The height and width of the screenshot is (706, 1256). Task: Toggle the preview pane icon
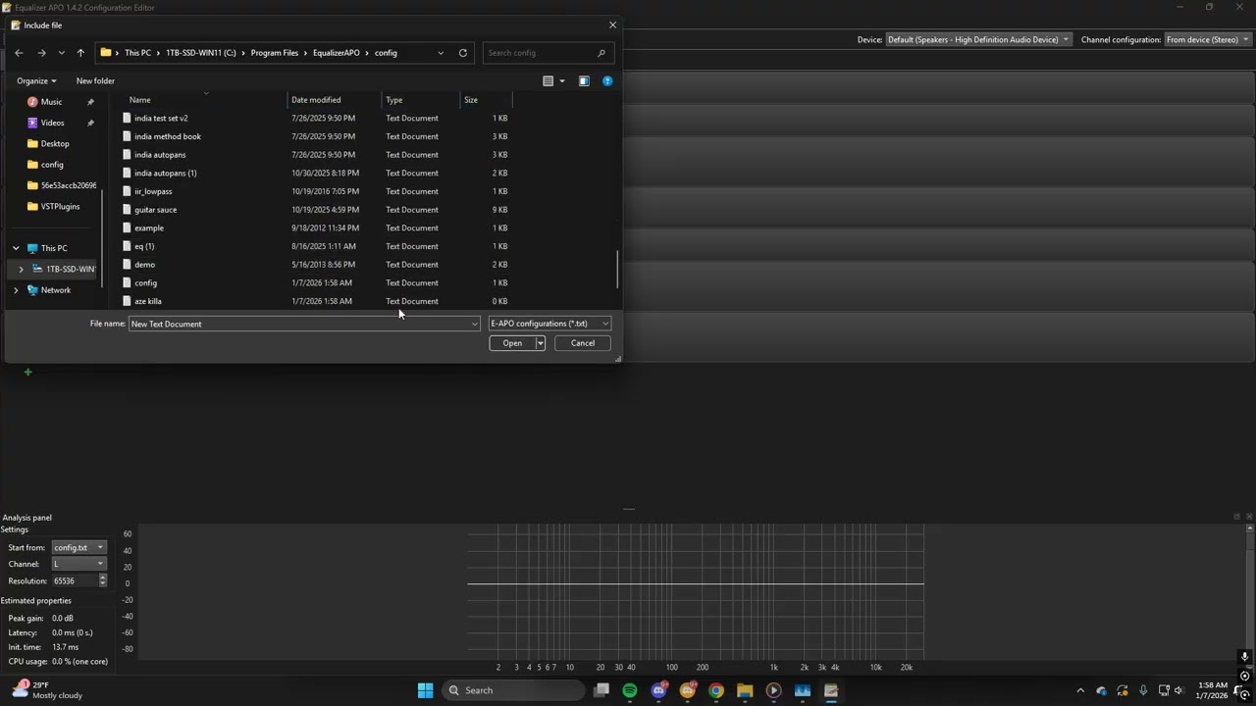pos(584,80)
